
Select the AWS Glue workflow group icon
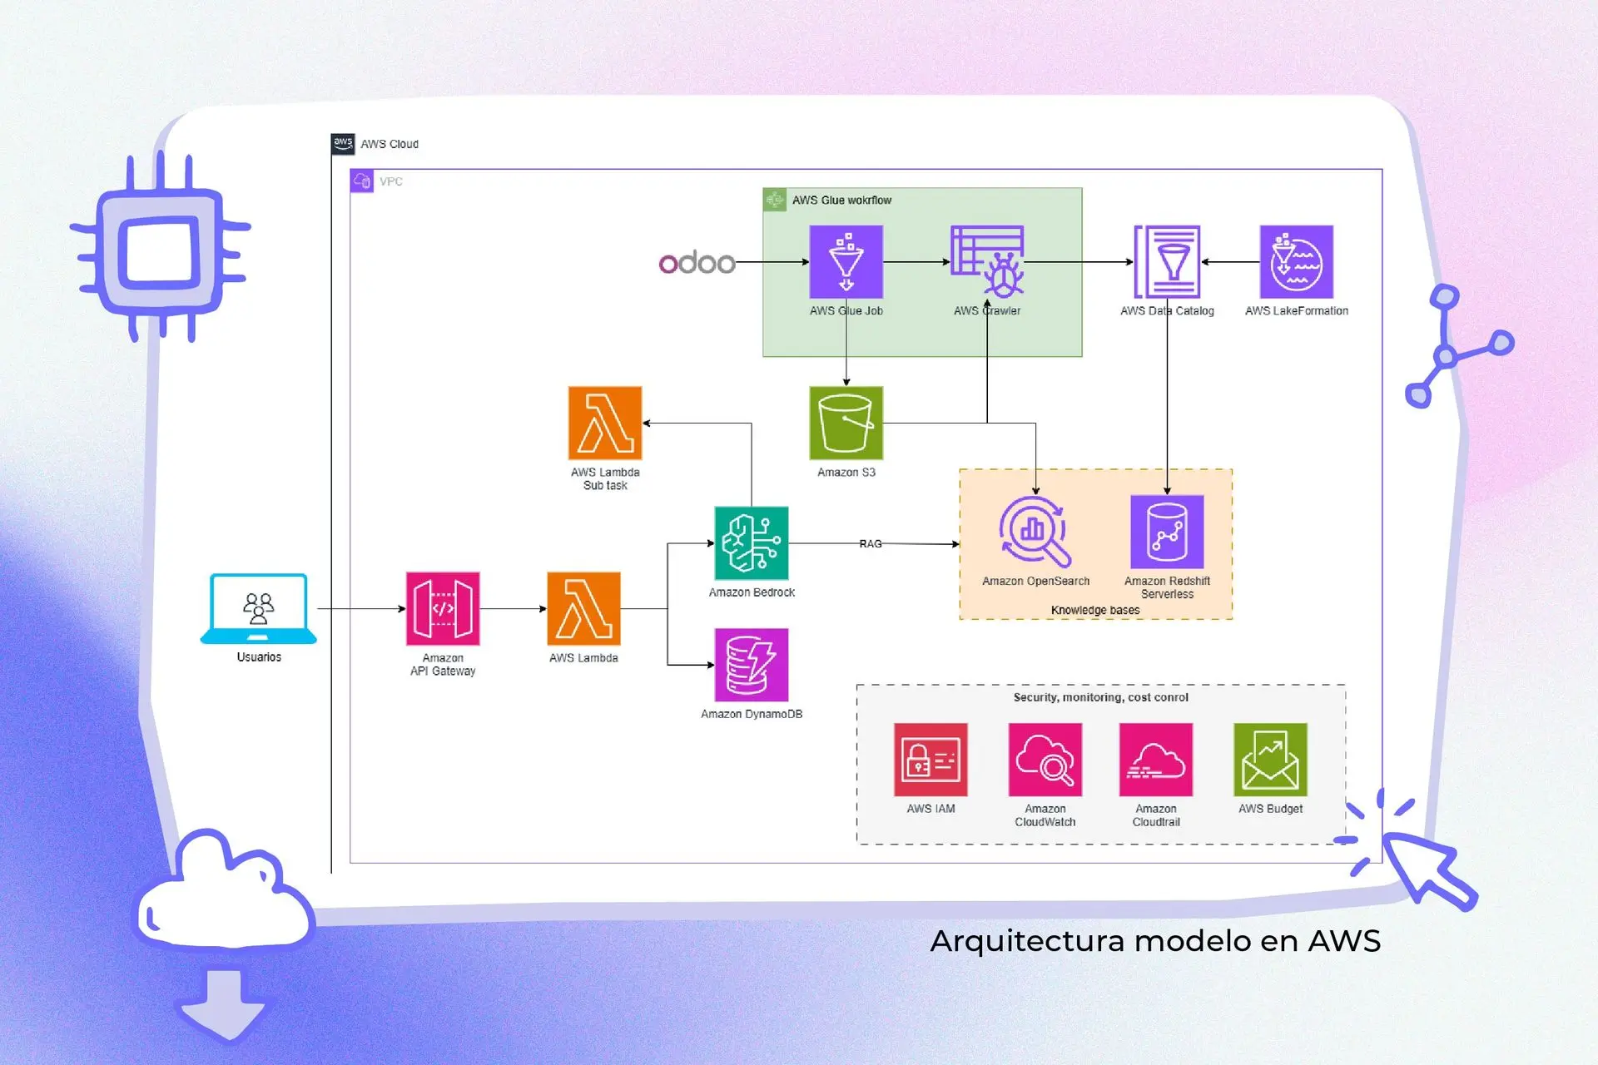coord(775,200)
